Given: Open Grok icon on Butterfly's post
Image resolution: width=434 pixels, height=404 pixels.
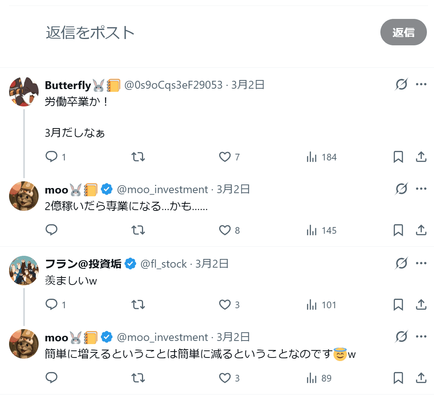Looking at the screenshot, I should point(401,84).
